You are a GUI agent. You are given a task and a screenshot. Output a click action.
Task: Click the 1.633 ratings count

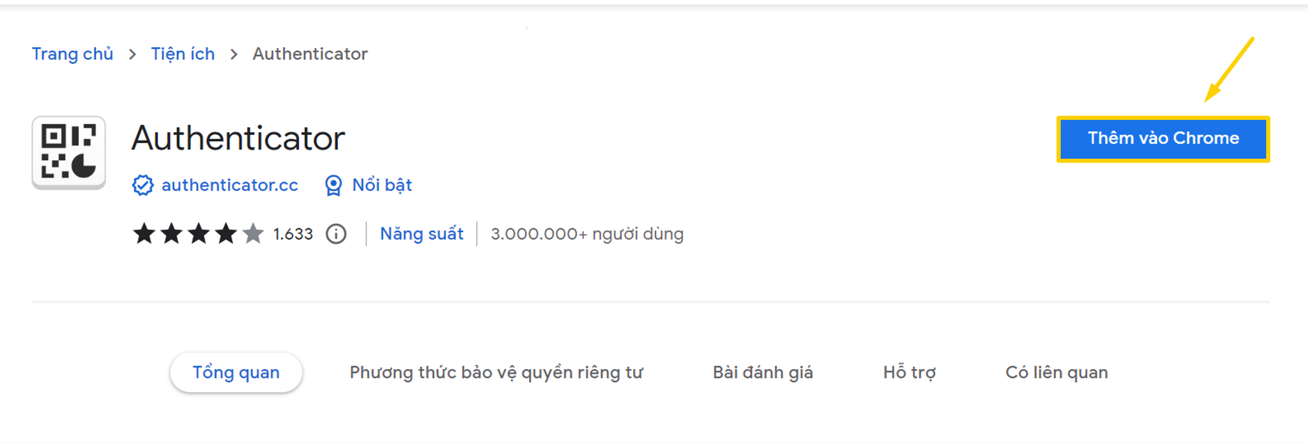pyautogui.click(x=293, y=234)
